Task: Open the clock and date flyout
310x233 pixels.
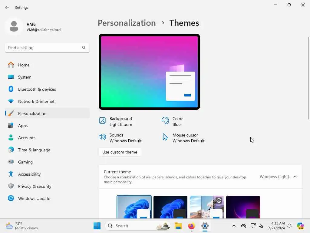Action: [276, 226]
